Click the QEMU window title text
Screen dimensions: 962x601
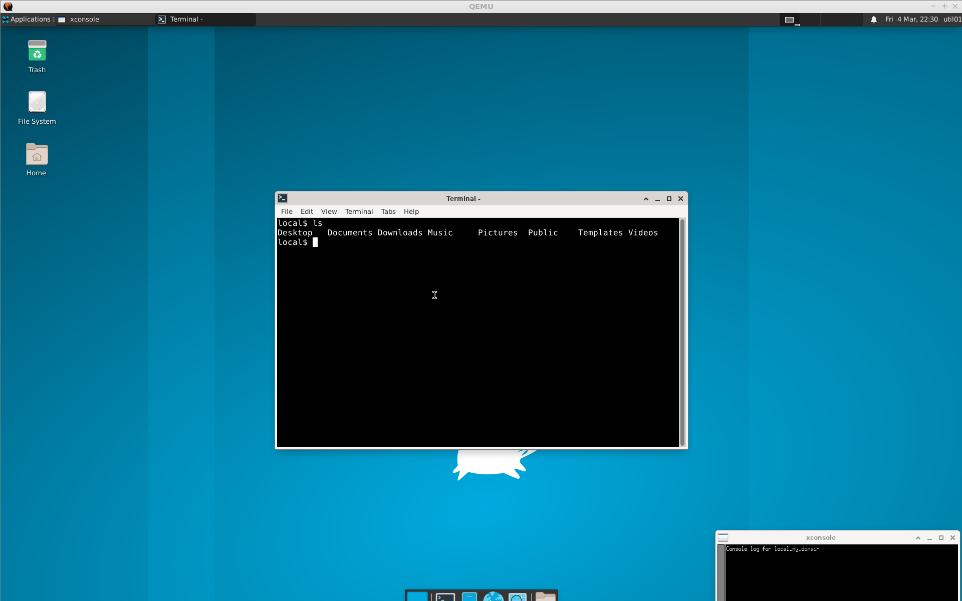(x=481, y=7)
